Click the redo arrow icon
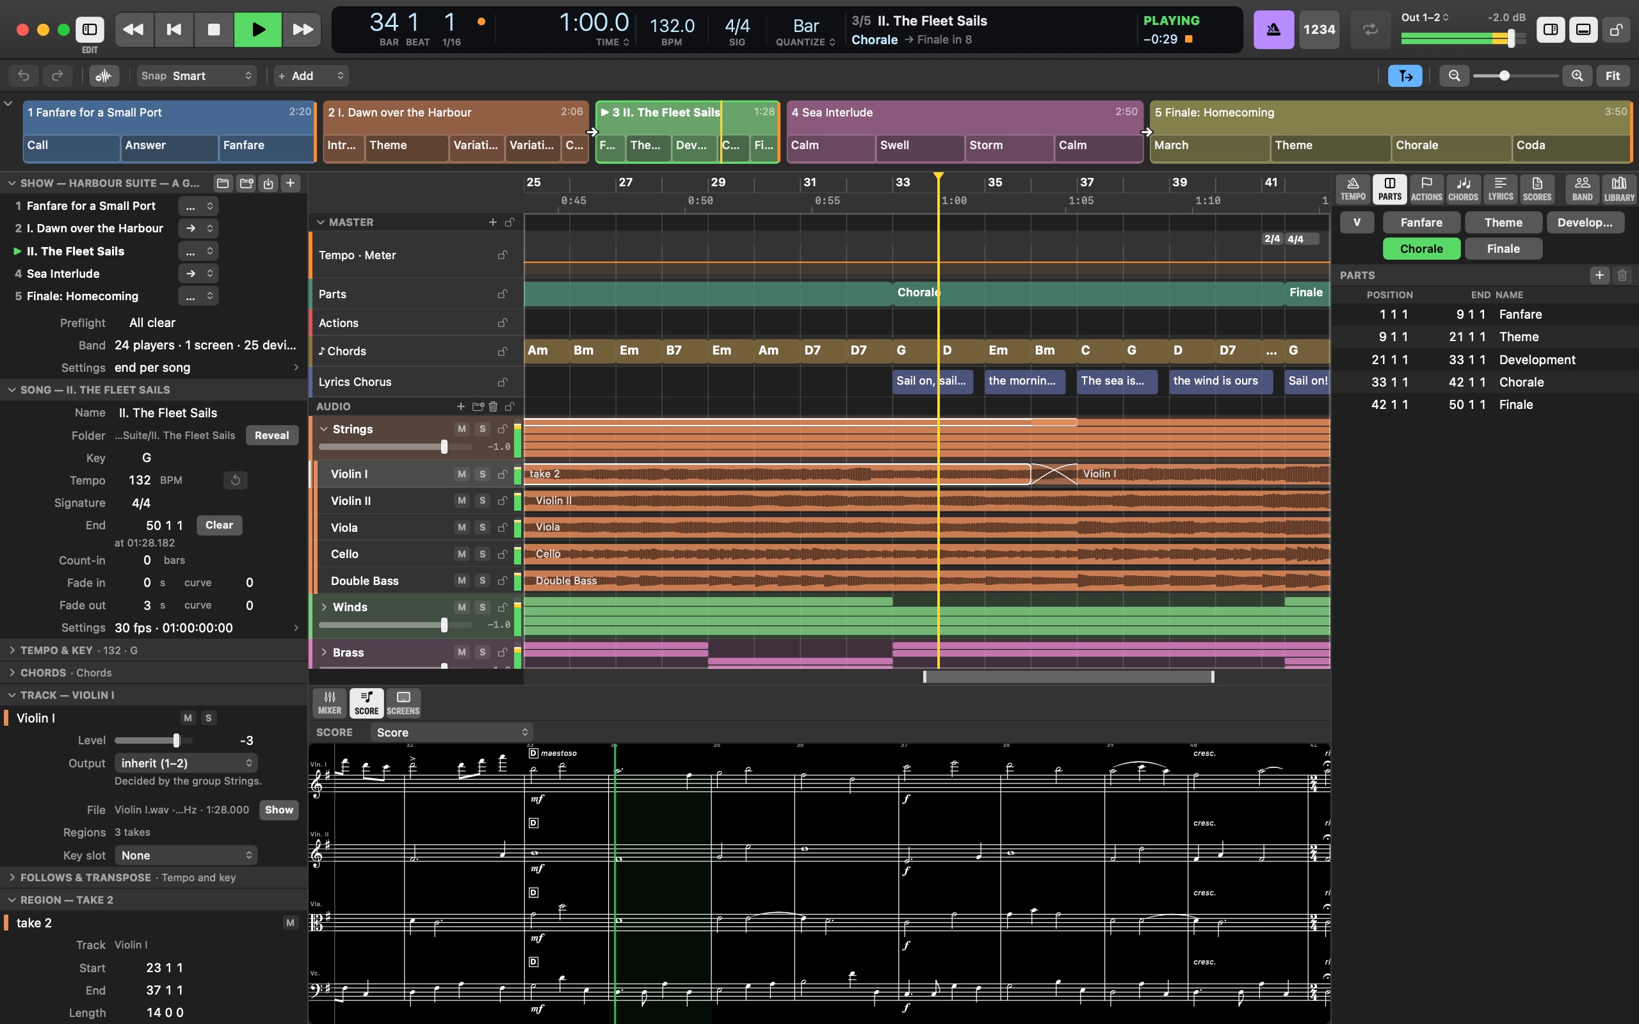Viewport: 1639px width, 1024px height. [58, 76]
